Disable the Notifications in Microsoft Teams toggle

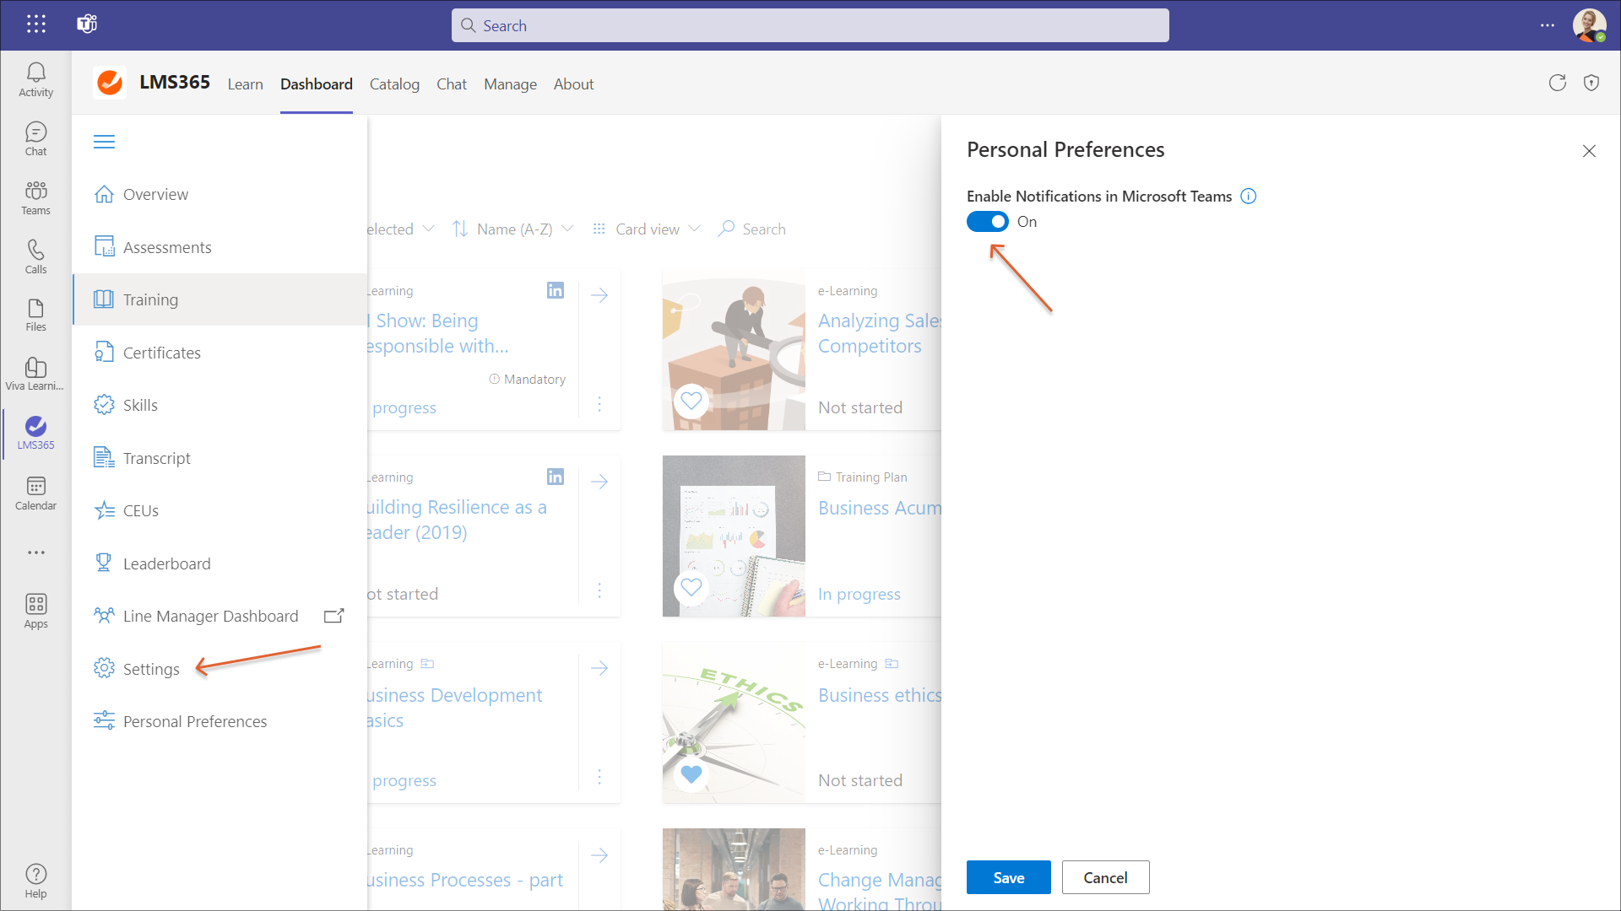tap(986, 221)
